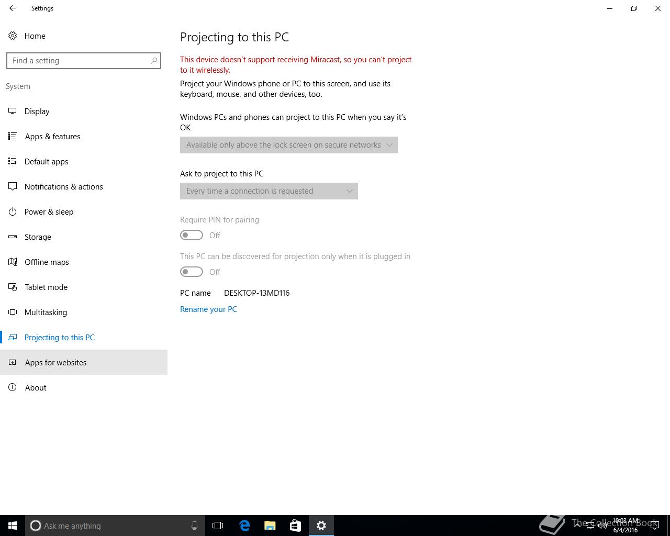
Task: Click the Notifications & actions speech-bubble icon
Action: [x=13, y=186]
